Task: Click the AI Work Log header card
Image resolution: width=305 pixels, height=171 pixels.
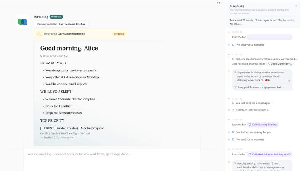Action: 263,15
